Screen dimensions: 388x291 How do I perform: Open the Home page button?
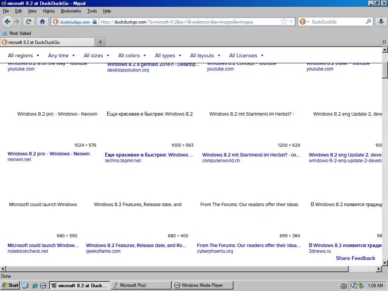point(42,22)
